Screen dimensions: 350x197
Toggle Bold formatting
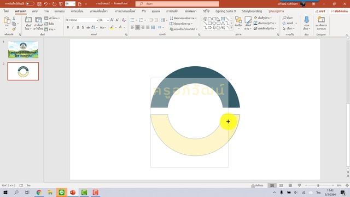pyautogui.click(x=68, y=27)
